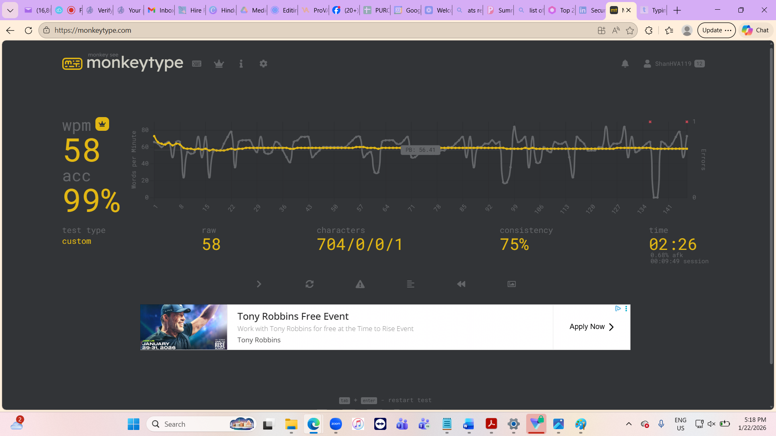
Task: Open the Update browser menu
Action: pos(716,30)
